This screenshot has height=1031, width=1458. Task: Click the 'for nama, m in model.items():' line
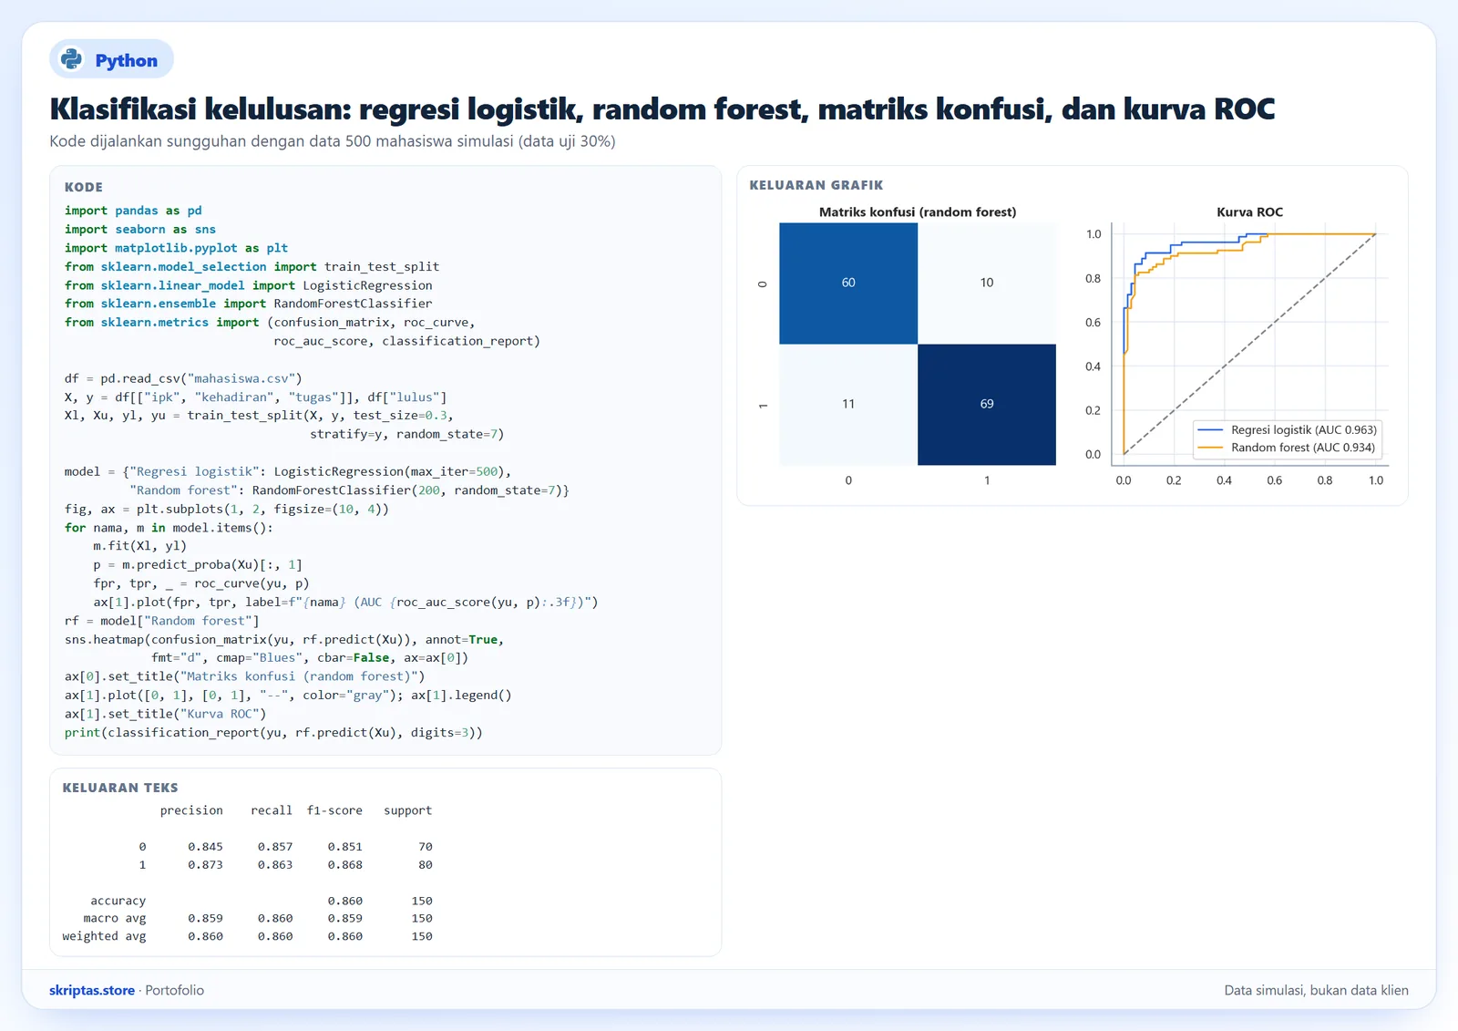169,528
